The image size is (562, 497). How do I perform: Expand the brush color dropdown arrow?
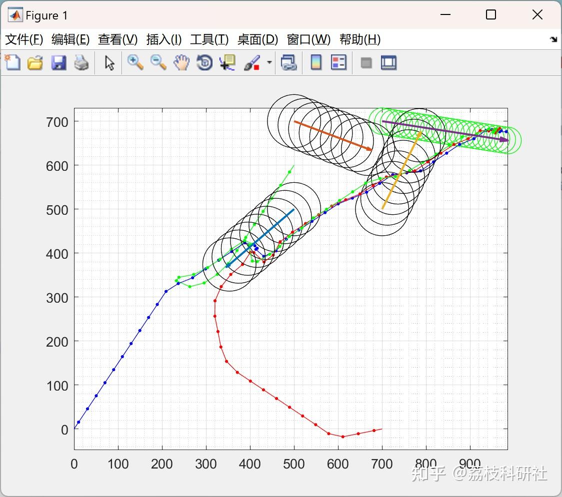pyautogui.click(x=269, y=63)
